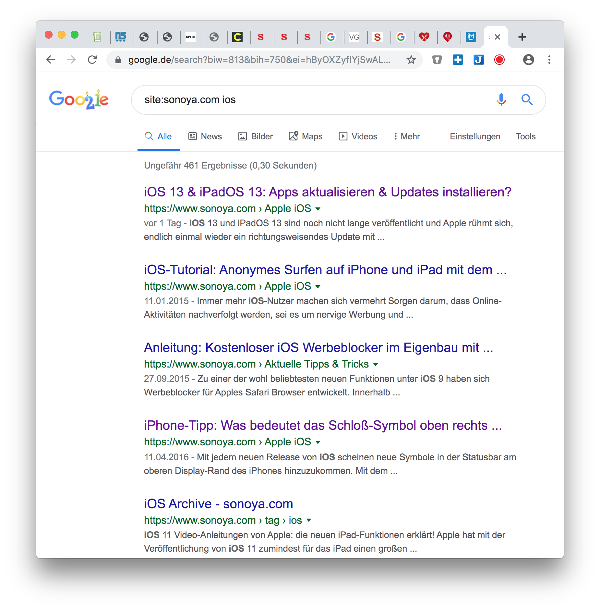Viewport: 600px width, 610px height.
Task: Open the gray shield extension
Action: pyautogui.click(x=437, y=60)
